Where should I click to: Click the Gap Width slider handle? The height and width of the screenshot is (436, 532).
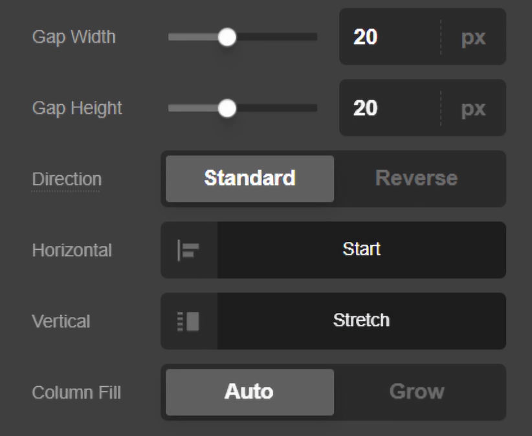tap(227, 38)
